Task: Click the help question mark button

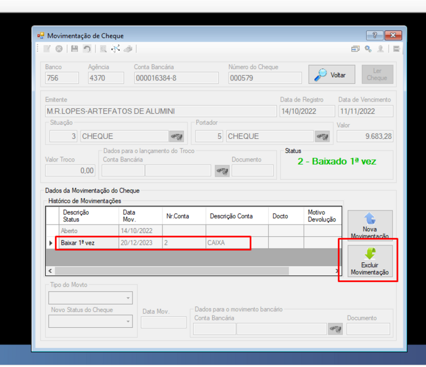Action: coord(375,35)
